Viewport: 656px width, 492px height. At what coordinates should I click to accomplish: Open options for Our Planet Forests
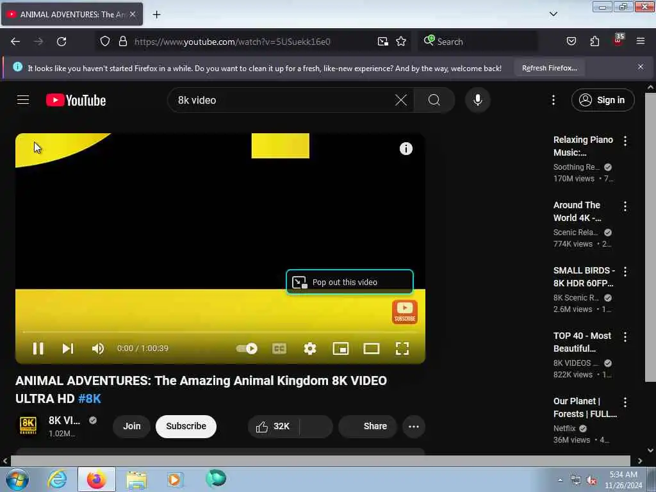pyautogui.click(x=625, y=402)
